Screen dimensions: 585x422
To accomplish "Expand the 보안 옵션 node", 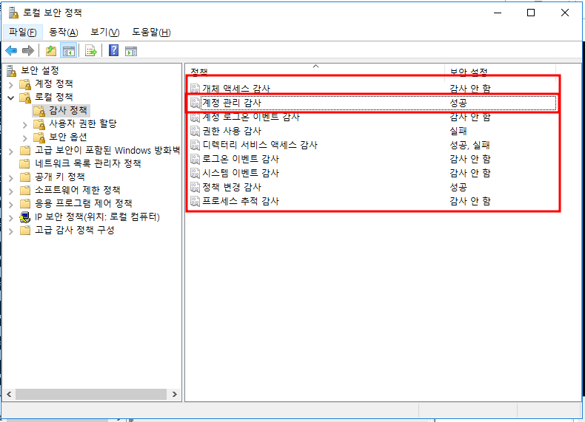I will point(24,138).
